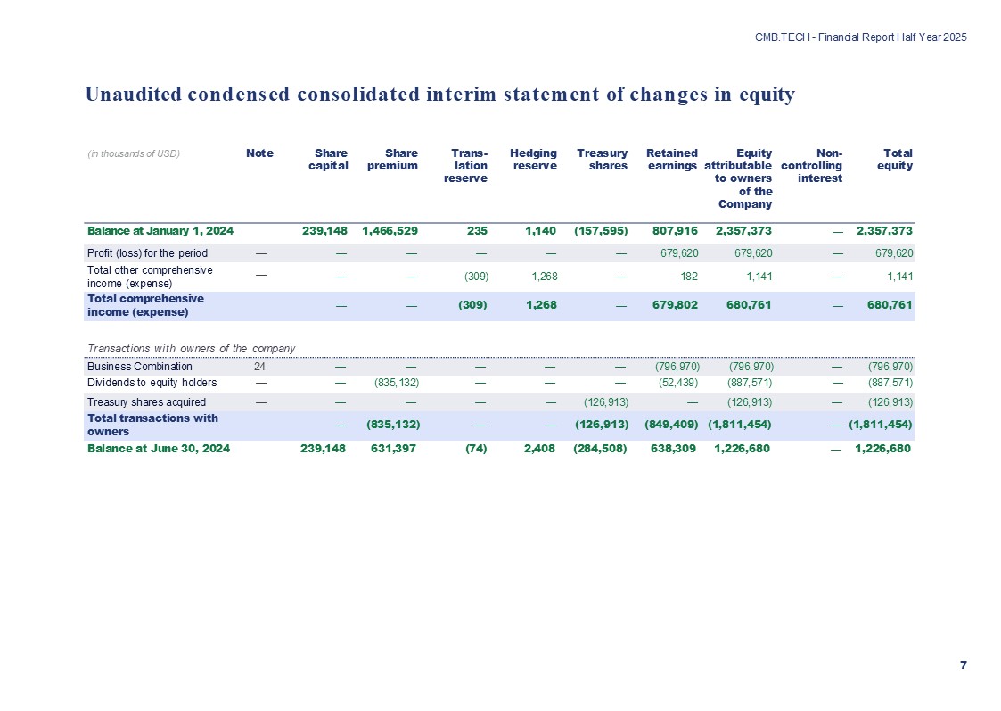Click the statement of changes in equity title
The height and width of the screenshot is (711, 1001).
(439, 95)
